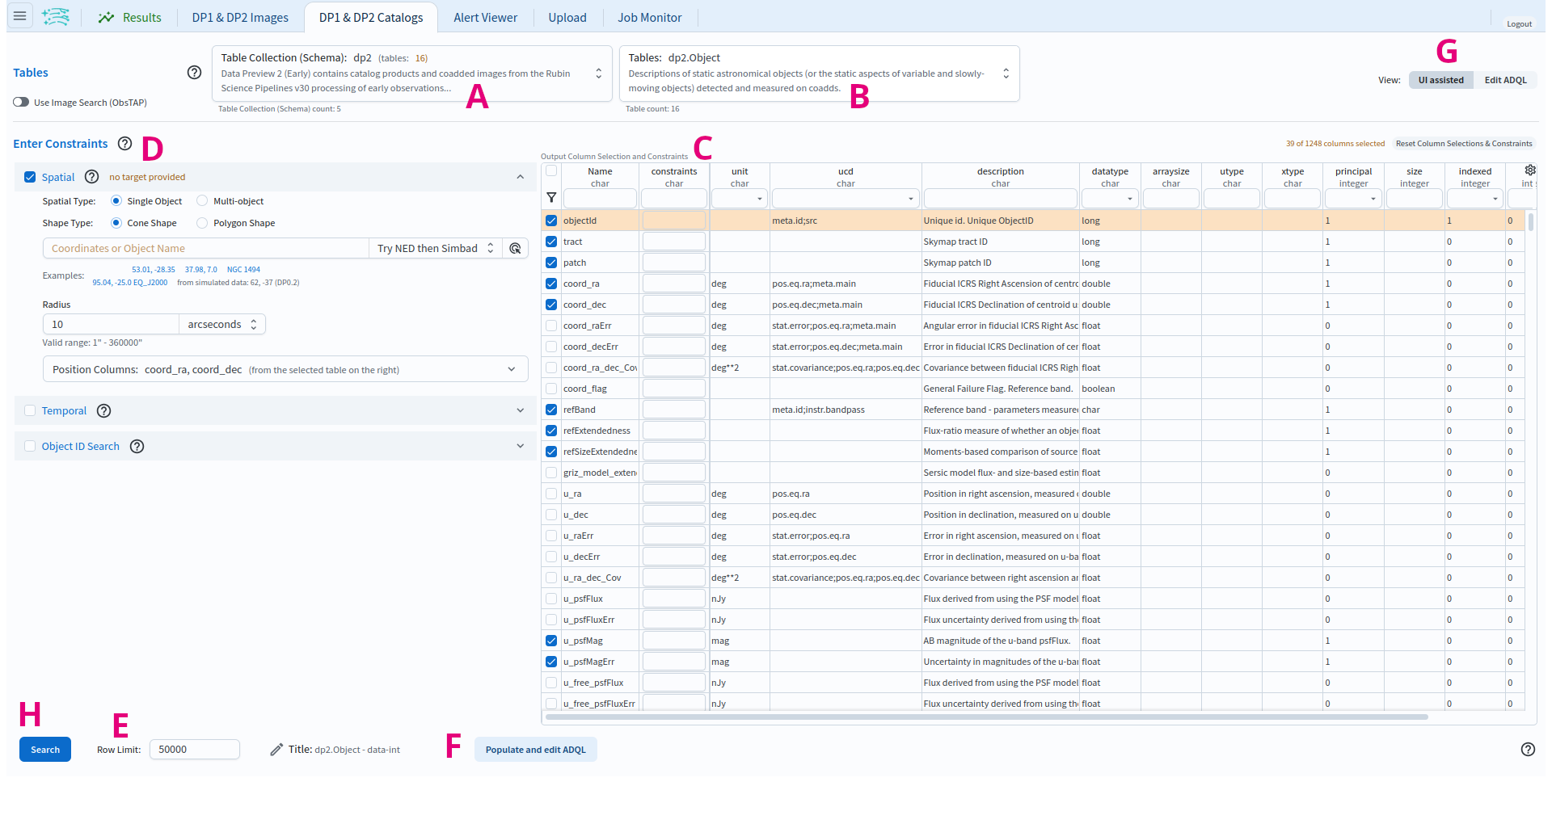This screenshot has width=1552, height=824.
Task: Click the description column filter field
Action: (1000, 198)
